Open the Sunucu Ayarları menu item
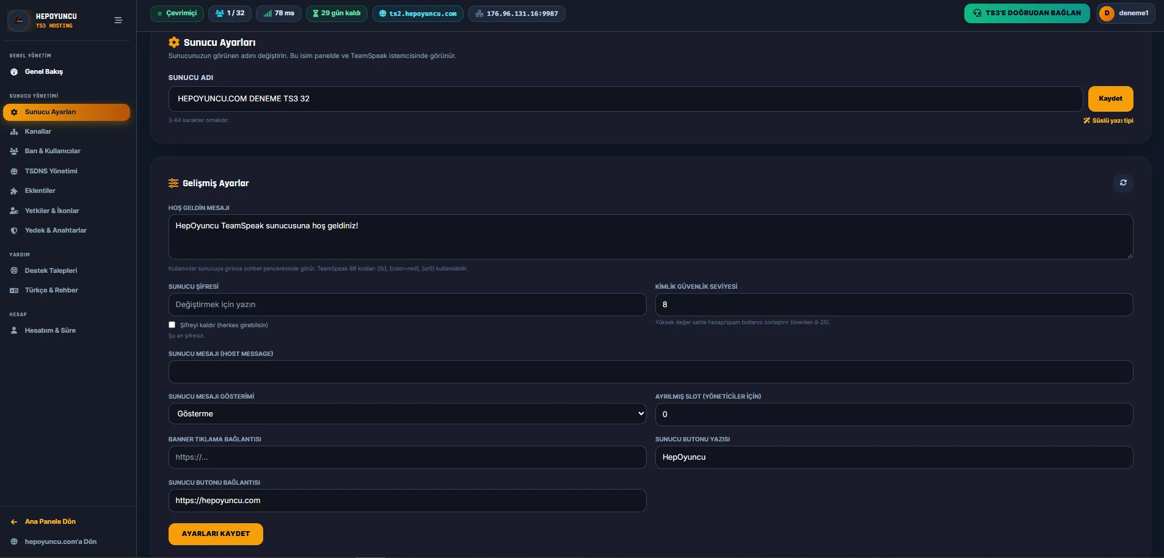Image resolution: width=1164 pixels, height=558 pixels. click(67, 112)
